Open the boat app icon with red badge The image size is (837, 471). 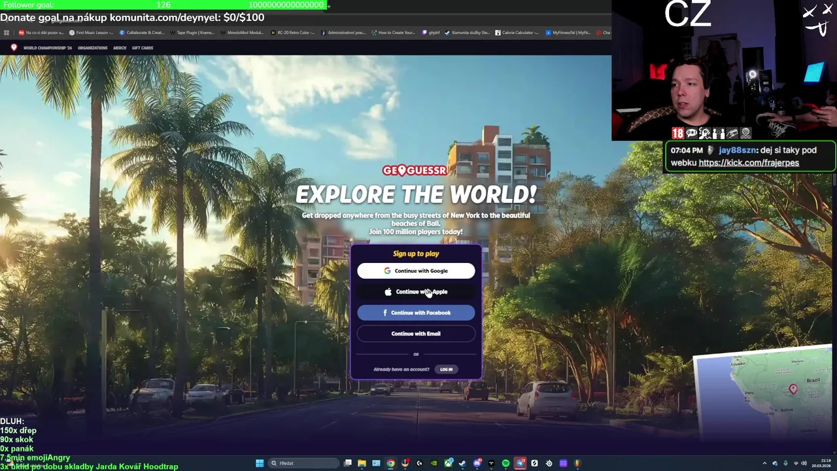coord(405,463)
